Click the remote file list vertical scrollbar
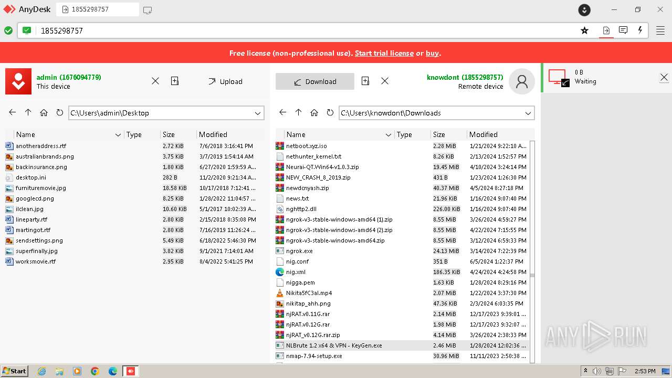 tap(532, 251)
